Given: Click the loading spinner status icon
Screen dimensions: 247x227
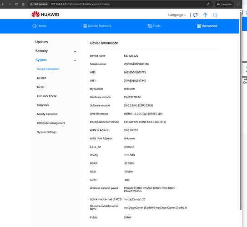Looking at the screenshot, I should (x=215, y=15).
